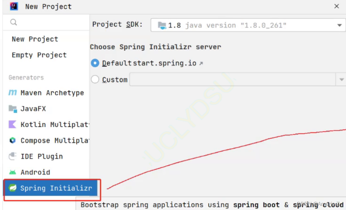Click the 'Generators' section label
Image resolution: width=346 pixels, height=210 pixels.
(x=26, y=78)
